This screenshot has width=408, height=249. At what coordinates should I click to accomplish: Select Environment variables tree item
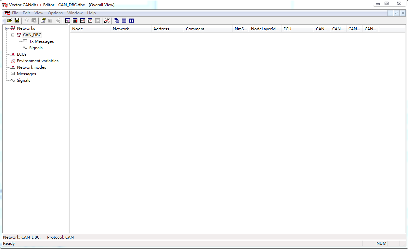point(38,61)
